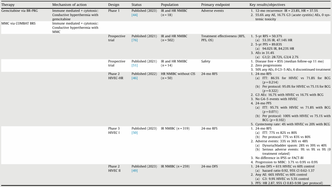
Task: Click the Phase 1 design cell
Action: coord(114,10)
